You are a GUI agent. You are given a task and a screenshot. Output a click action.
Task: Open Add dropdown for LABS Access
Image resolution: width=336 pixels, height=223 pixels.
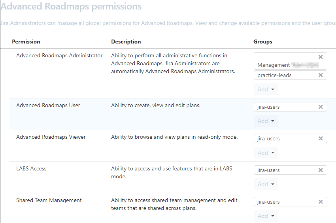tap(266, 184)
